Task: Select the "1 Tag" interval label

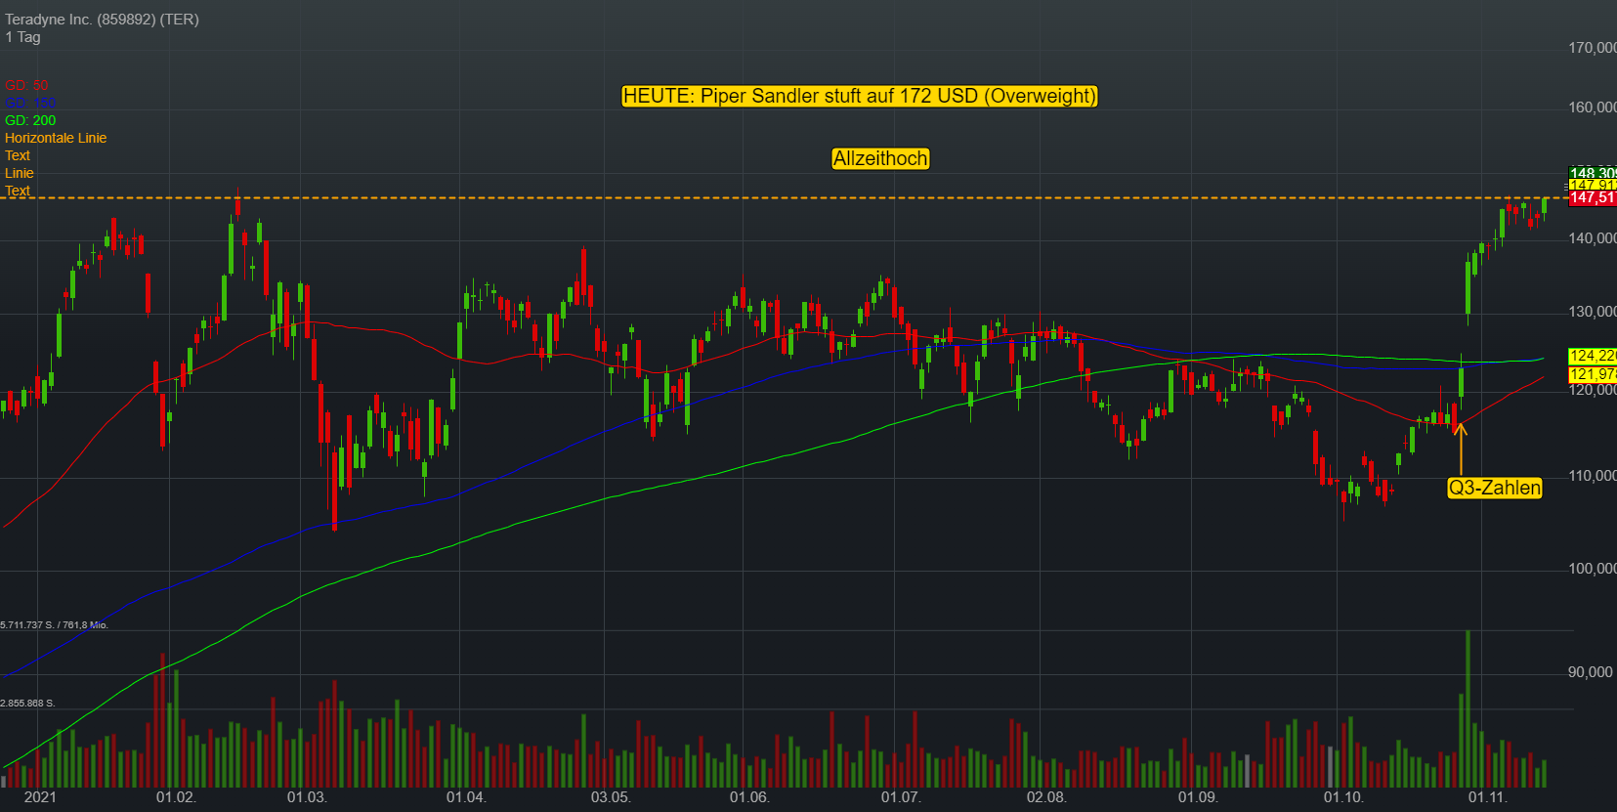Action: coord(22,37)
